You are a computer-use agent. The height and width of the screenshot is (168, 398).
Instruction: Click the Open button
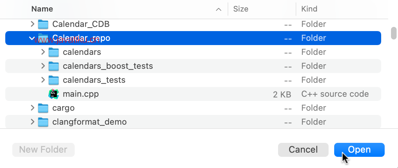click(x=359, y=149)
